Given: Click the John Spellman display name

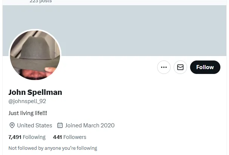Looking at the screenshot, I should (35, 92).
